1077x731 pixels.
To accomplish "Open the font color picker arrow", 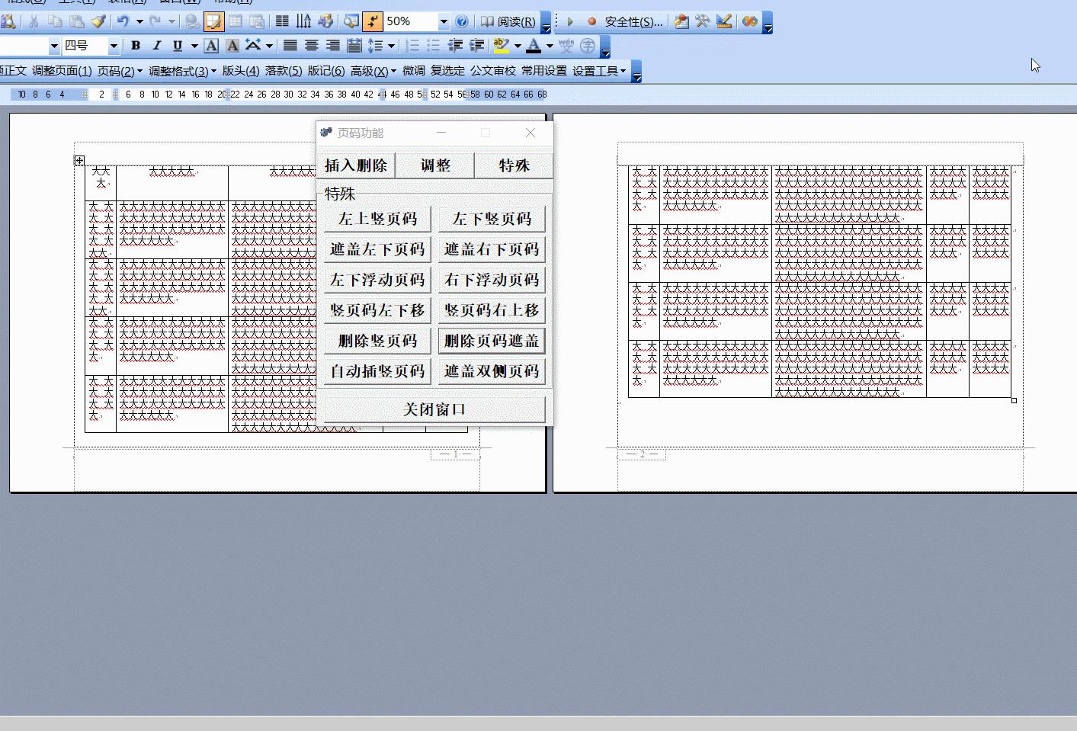I will (x=548, y=46).
